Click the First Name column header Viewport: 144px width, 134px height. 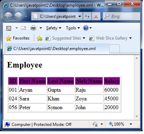[32, 81]
